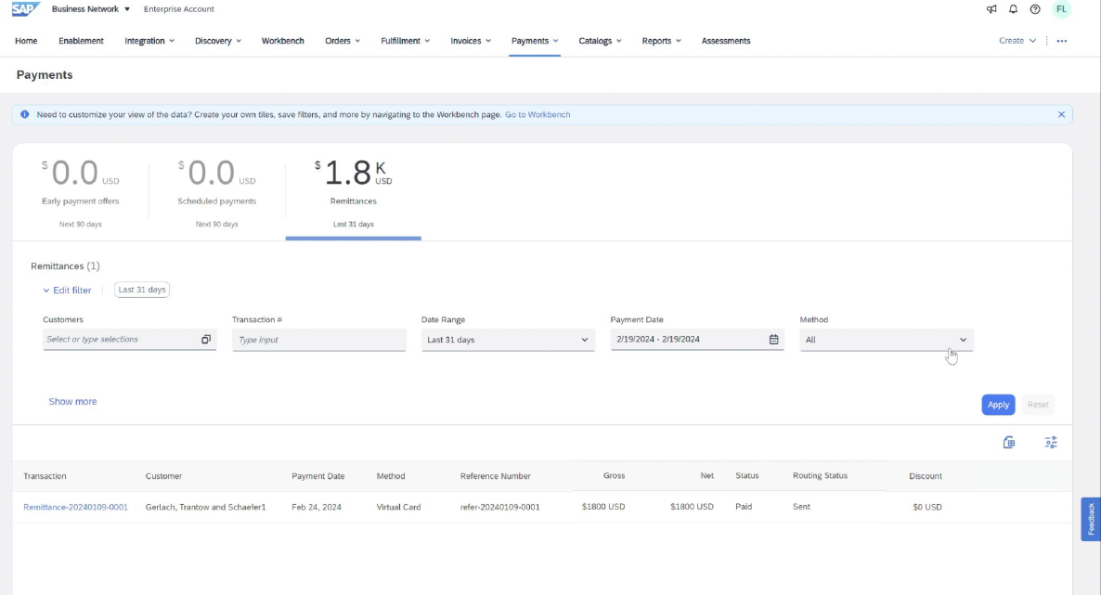Open the help question mark icon

click(x=1035, y=9)
